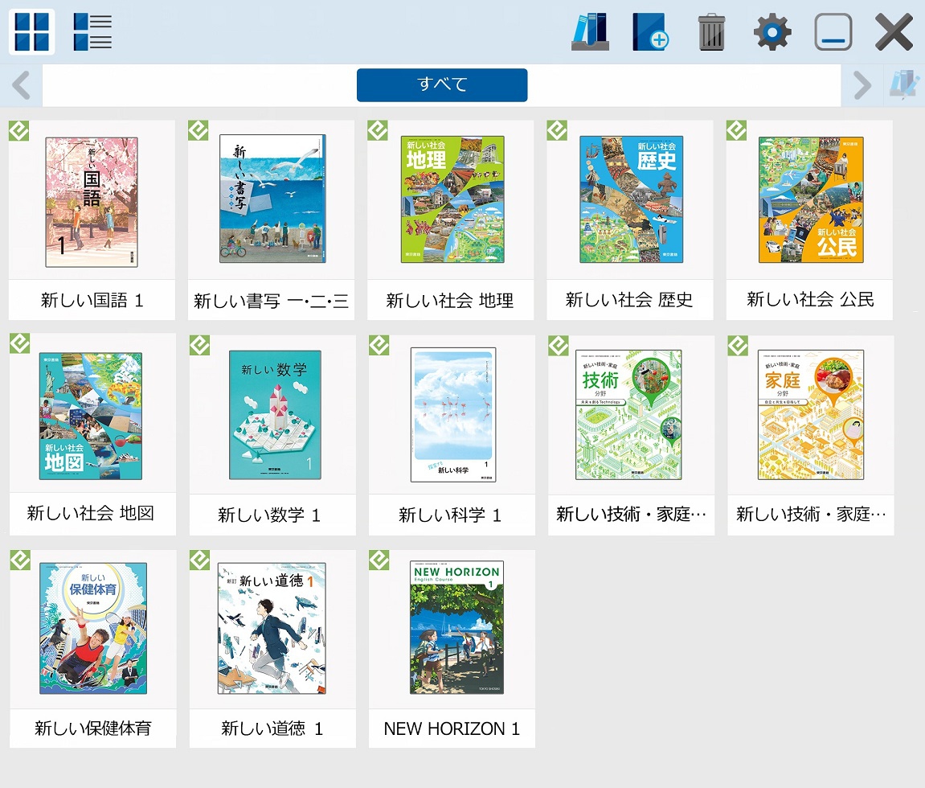Click the title text 新しい数学 1
This screenshot has height=788, width=925.
(269, 515)
